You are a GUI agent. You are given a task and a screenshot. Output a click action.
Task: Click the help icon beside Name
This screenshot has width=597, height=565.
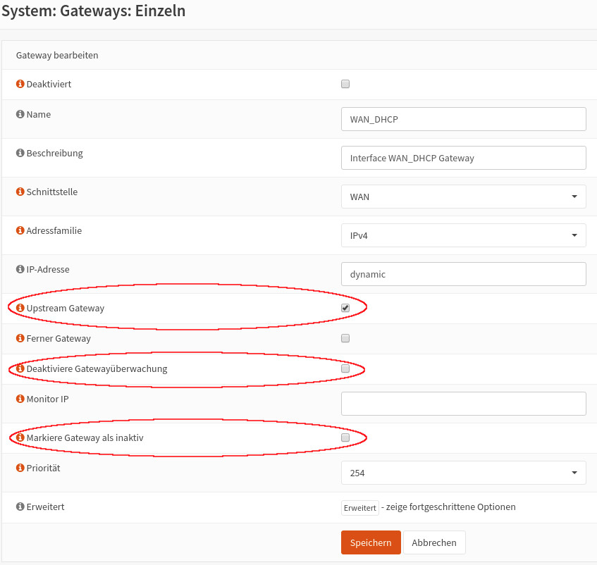20,114
